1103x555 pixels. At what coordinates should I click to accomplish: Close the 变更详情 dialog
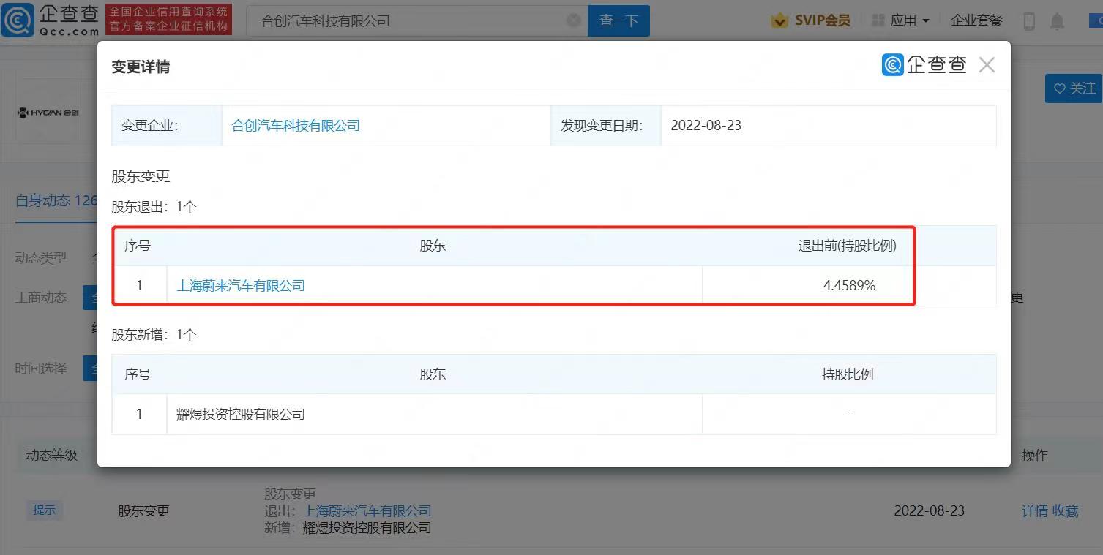tap(987, 64)
